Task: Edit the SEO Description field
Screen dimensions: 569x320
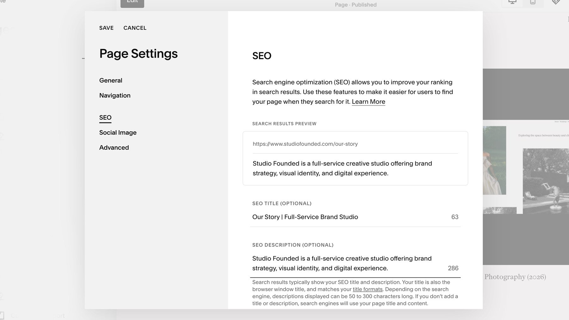Action: click(x=355, y=263)
